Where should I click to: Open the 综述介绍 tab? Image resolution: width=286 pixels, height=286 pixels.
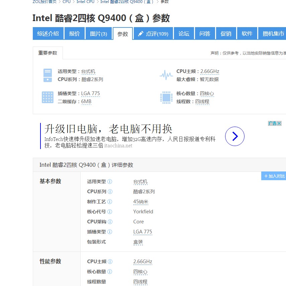48,33
